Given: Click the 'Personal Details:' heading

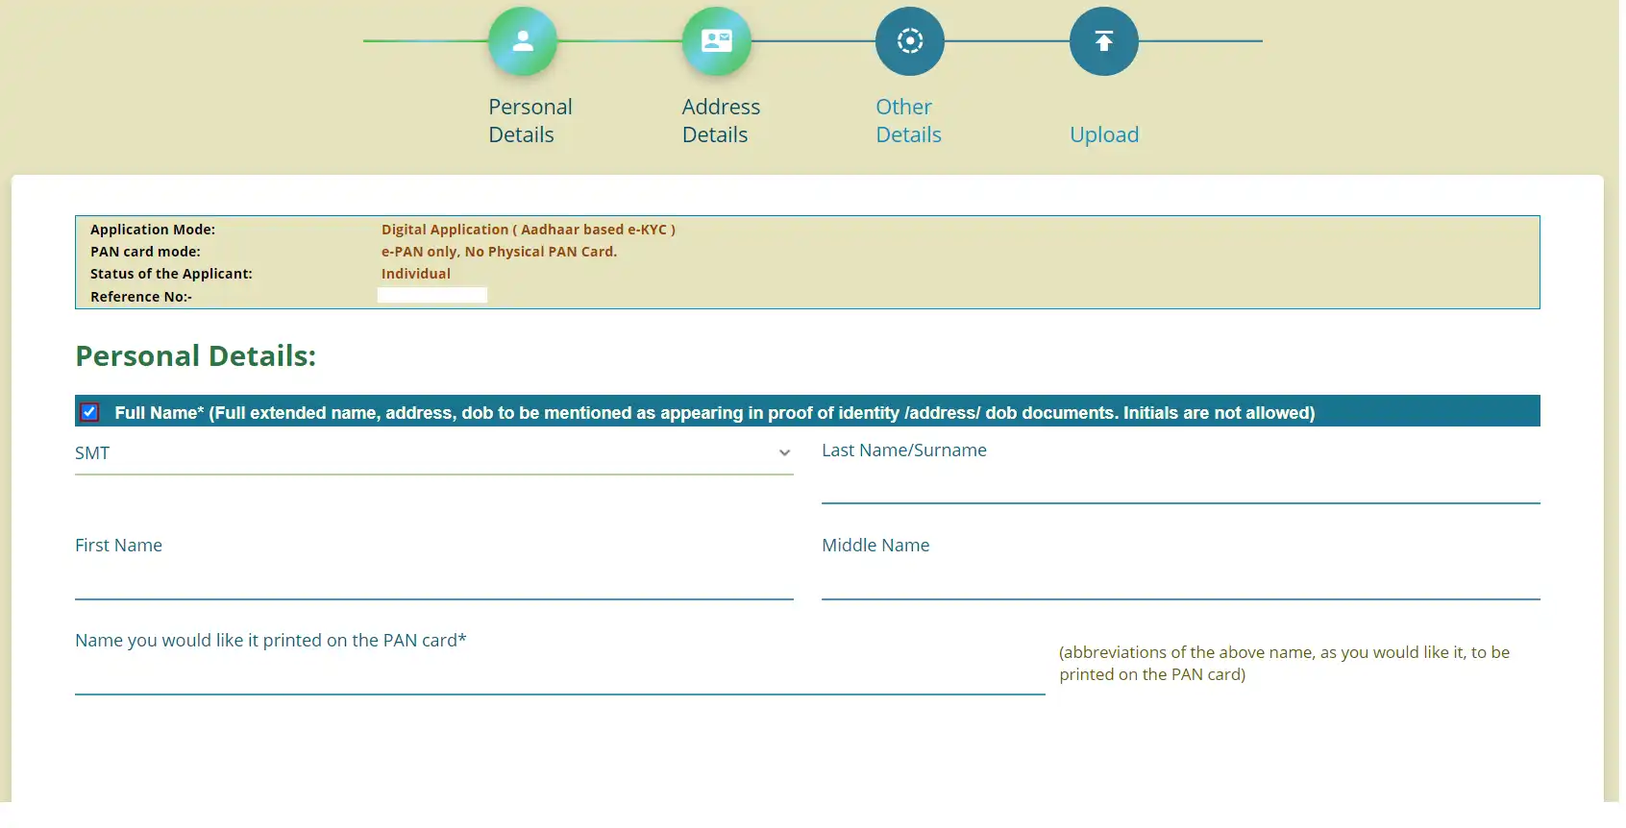Looking at the screenshot, I should [196, 356].
